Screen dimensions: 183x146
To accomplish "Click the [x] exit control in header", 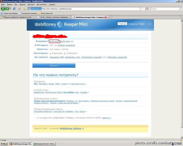I will click(x=150, y=24).
